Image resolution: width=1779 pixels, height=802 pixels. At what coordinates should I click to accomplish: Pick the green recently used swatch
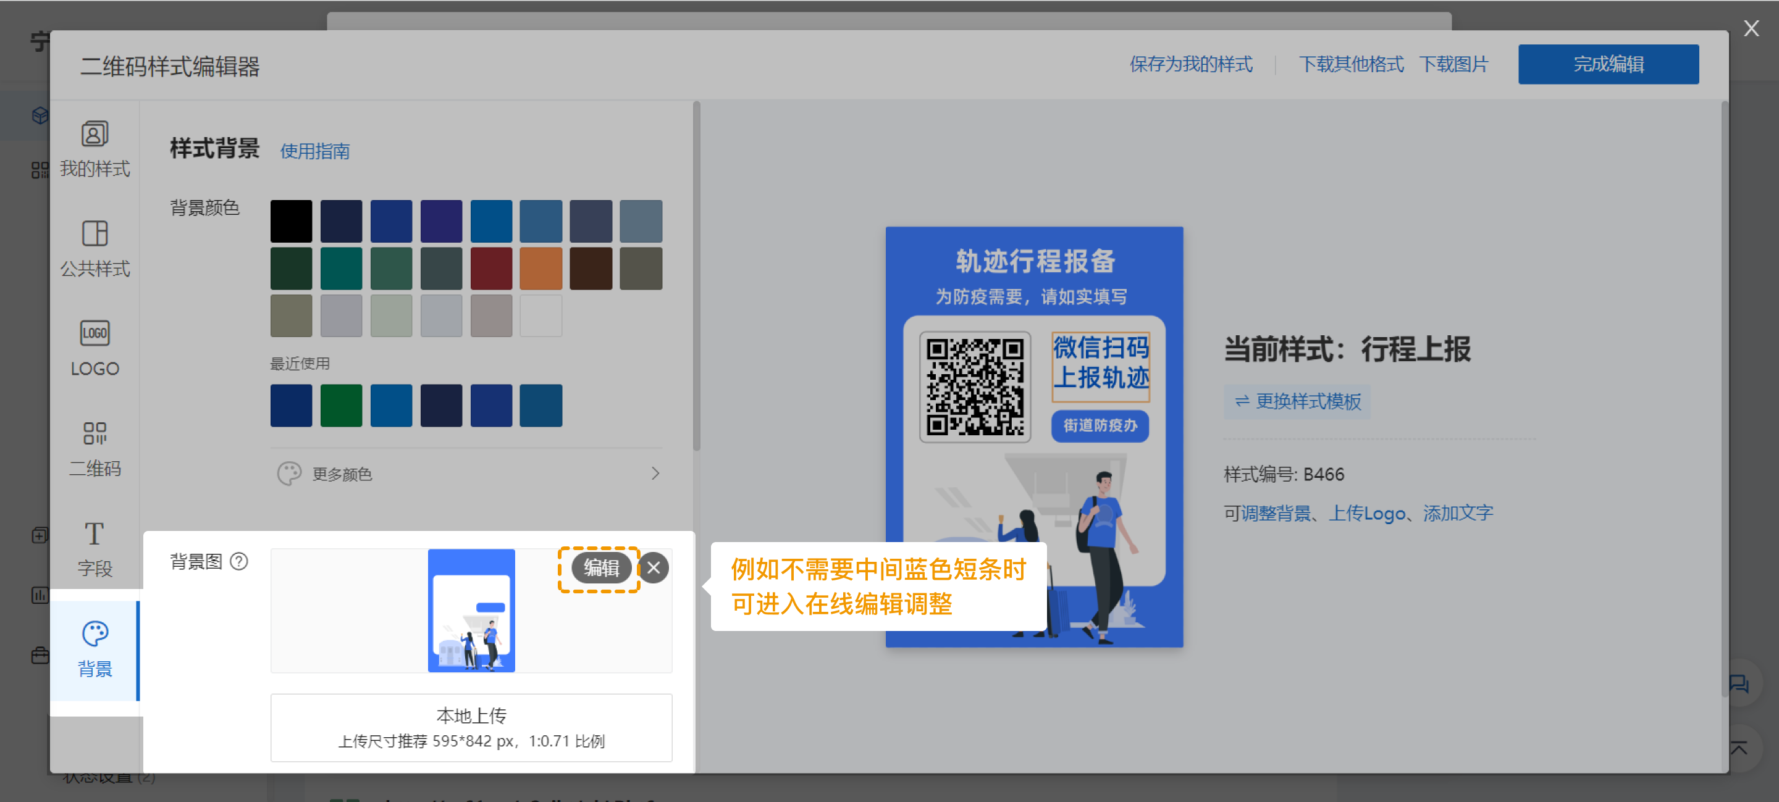click(341, 405)
